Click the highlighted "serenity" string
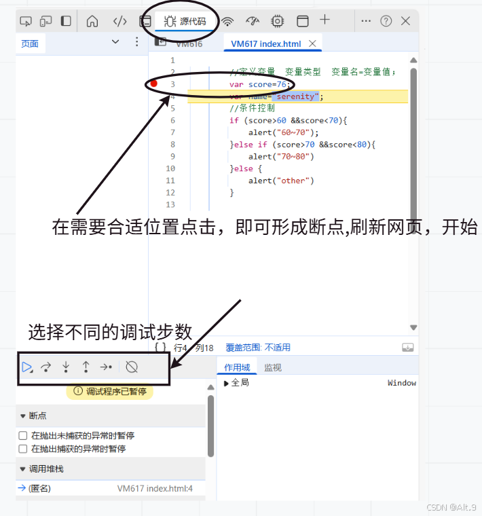482x516 pixels. point(295,96)
